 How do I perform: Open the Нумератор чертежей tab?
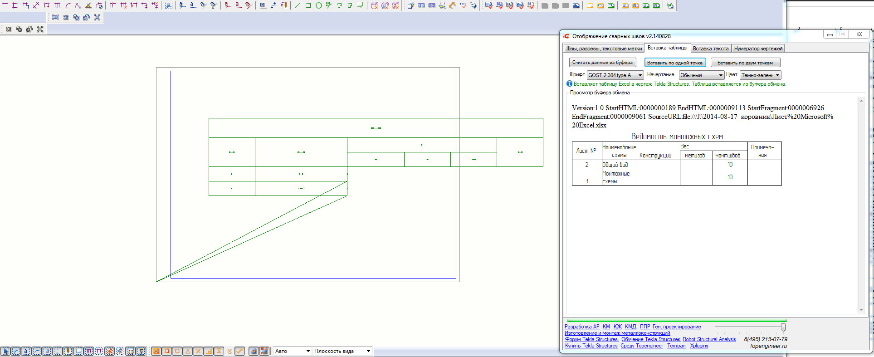pyautogui.click(x=758, y=49)
